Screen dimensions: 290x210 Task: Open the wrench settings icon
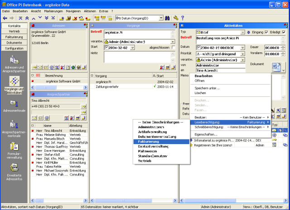point(176,18)
